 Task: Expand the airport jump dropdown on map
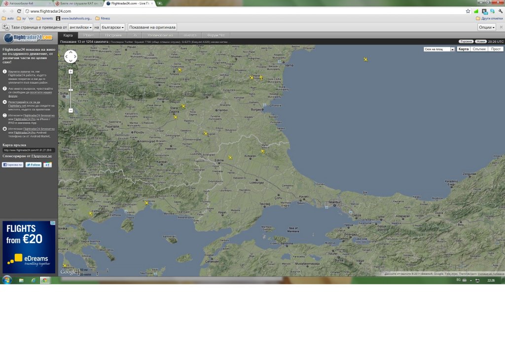coord(439,49)
